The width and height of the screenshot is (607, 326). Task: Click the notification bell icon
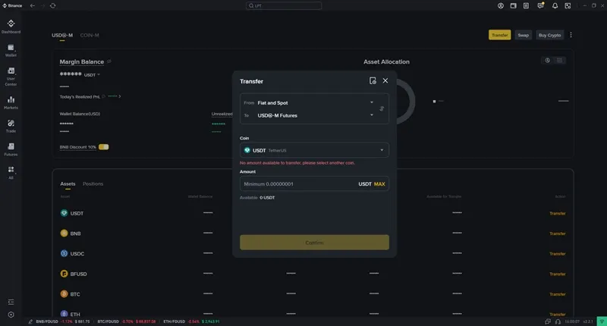tap(555, 5)
